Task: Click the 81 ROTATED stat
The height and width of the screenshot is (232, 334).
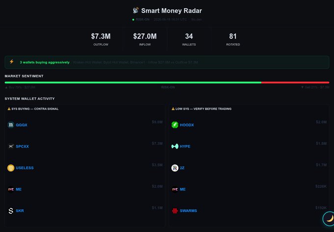Action: point(233,39)
